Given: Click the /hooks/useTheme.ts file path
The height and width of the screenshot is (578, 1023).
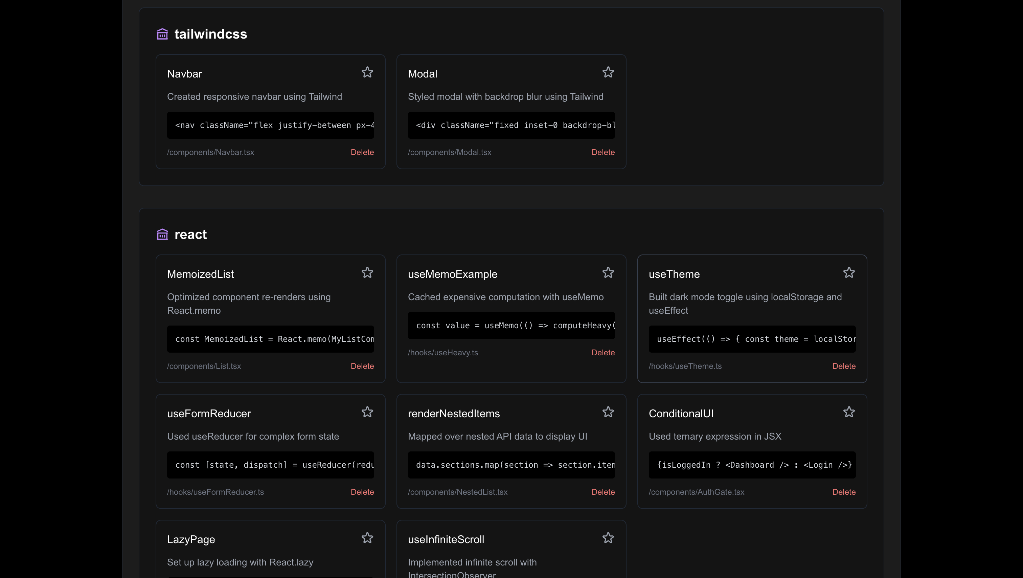Looking at the screenshot, I should pyautogui.click(x=685, y=366).
